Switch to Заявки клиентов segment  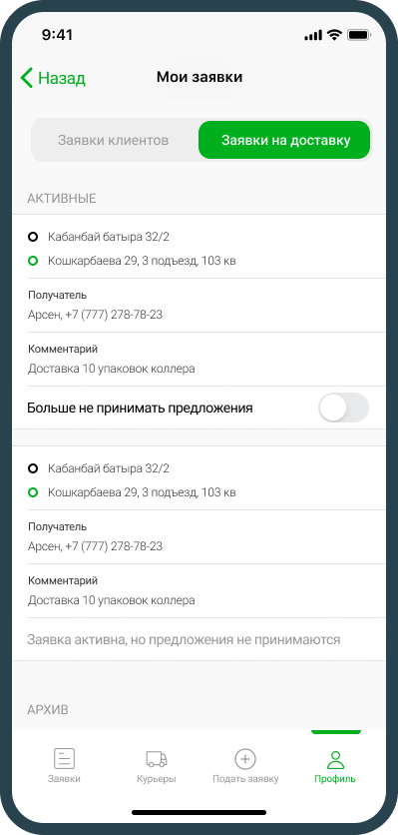point(114,140)
